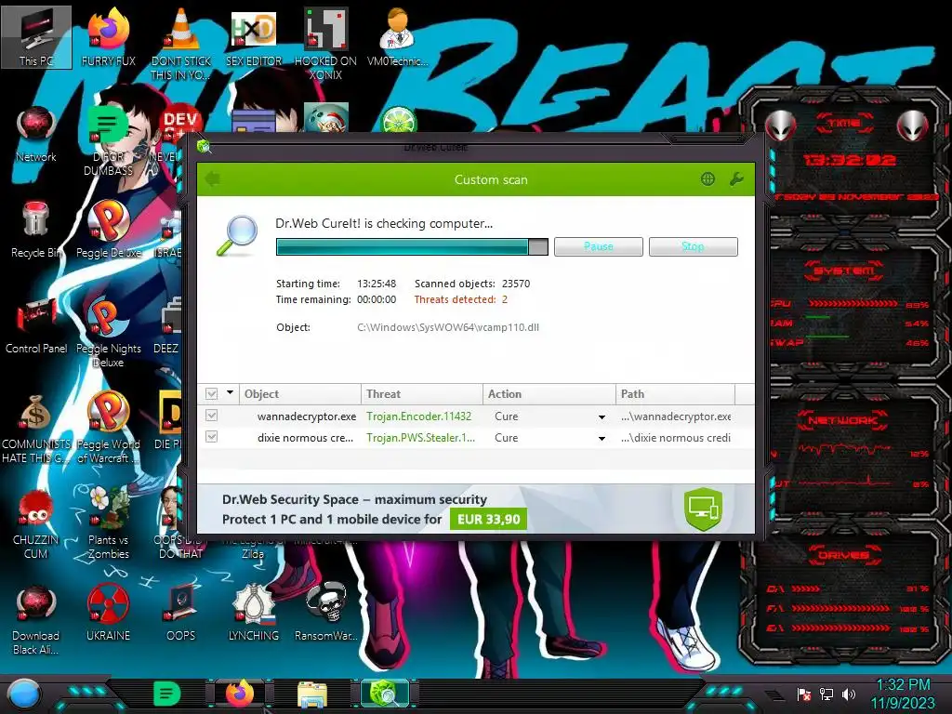Click the red 13:32 time gadget
This screenshot has width=952, height=714.
(x=850, y=160)
